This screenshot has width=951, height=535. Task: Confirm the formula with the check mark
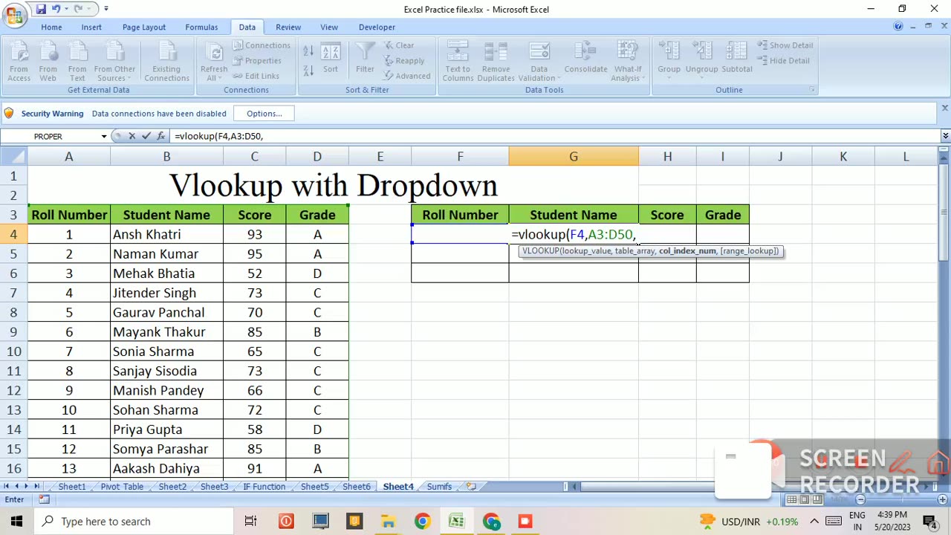[x=146, y=137]
